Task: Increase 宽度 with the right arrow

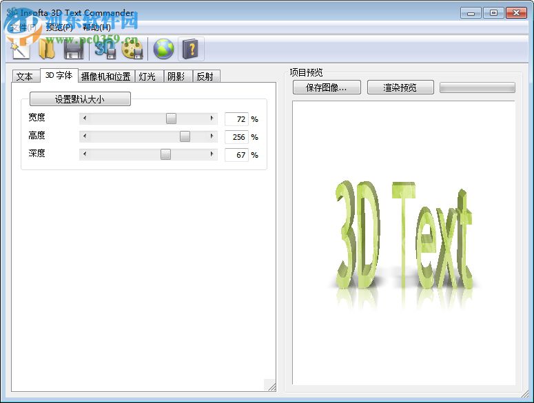Action: click(212, 118)
